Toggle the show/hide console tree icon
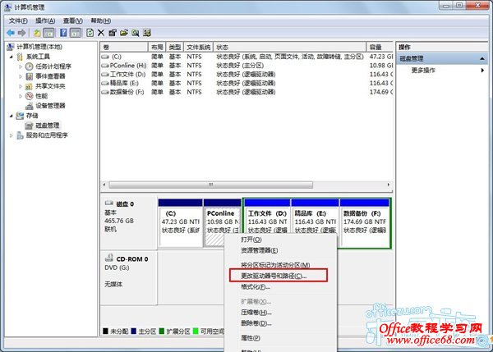Screen dimensions: 493x352 tap(48, 33)
